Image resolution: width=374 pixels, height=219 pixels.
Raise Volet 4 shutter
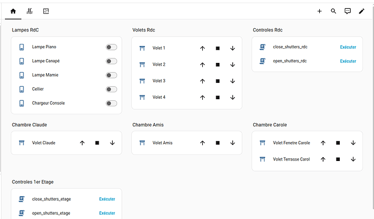(203, 98)
